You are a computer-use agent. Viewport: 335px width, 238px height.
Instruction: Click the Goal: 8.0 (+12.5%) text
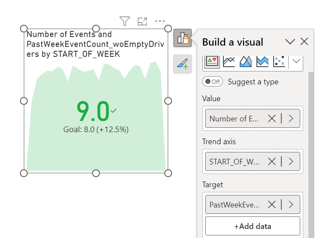pos(96,130)
